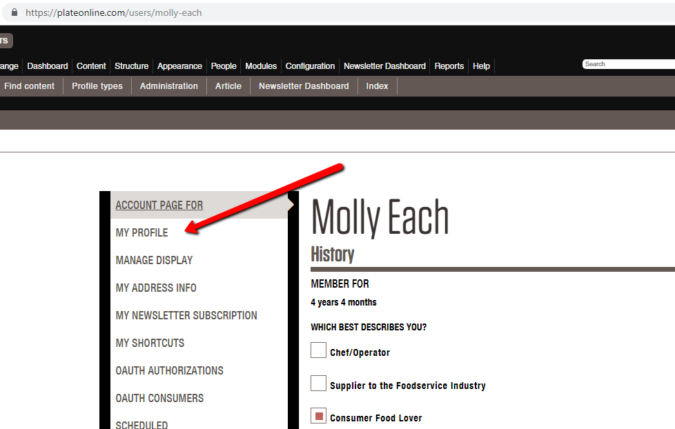The width and height of the screenshot is (675, 429).
Task: Open Manage Display in sidebar
Action: (154, 260)
